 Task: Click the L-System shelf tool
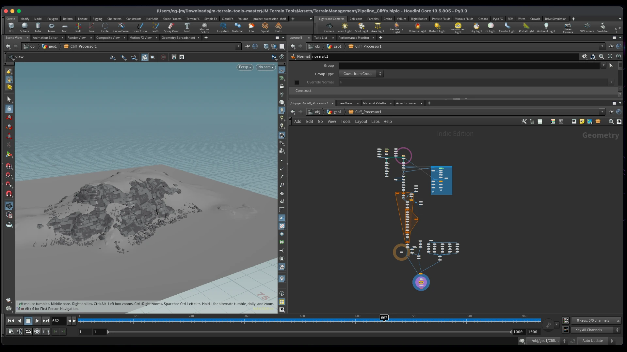click(223, 27)
